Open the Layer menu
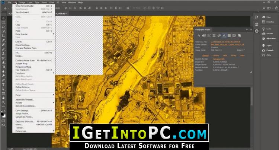The height and width of the screenshot is (150, 279). pos(30,3)
